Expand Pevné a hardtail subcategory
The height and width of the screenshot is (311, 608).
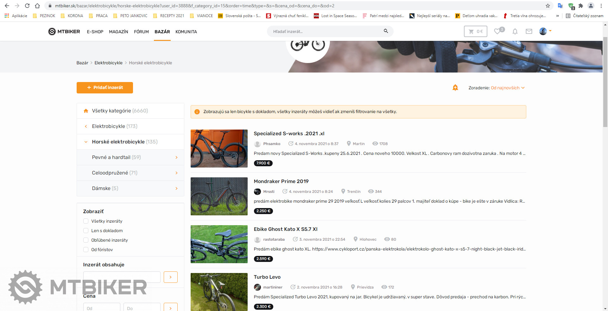pyautogui.click(x=176, y=157)
